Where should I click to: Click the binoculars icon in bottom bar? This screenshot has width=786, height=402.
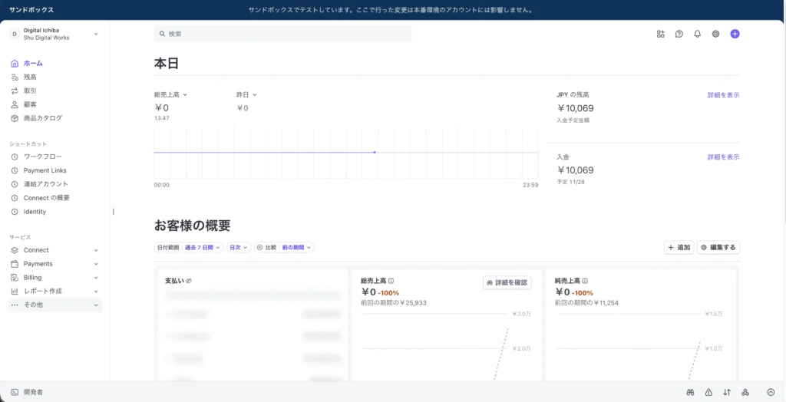(x=690, y=392)
